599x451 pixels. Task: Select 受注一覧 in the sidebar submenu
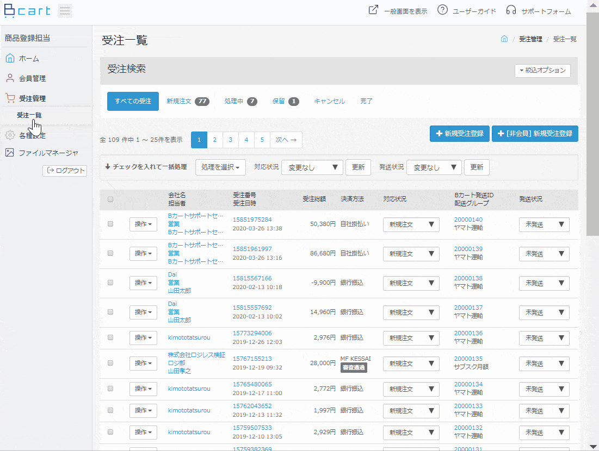click(29, 115)
